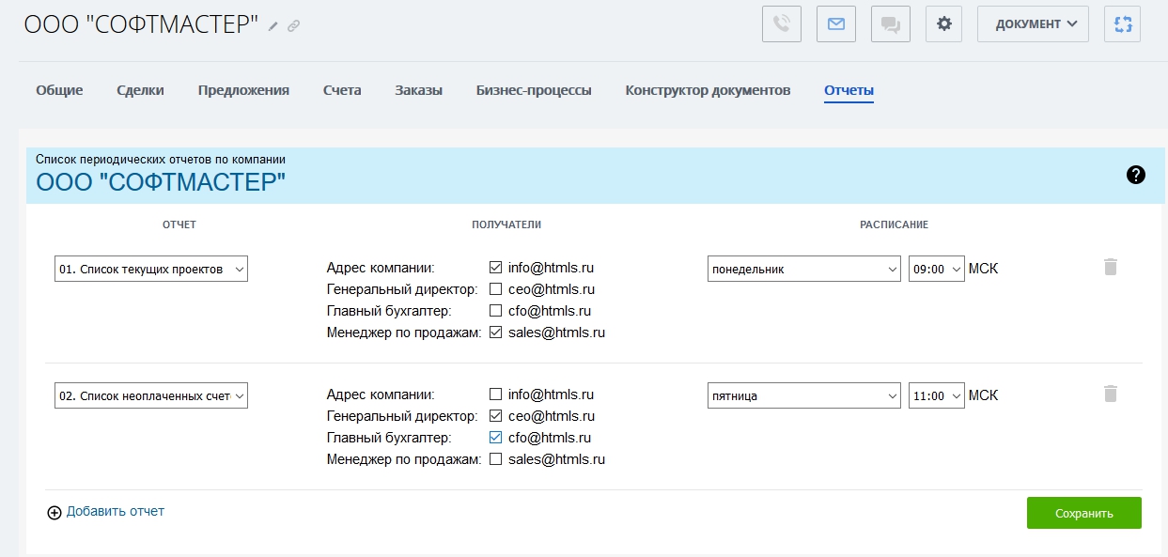Click the phone call icon button

pyautogui.click(x=781, y=24)
